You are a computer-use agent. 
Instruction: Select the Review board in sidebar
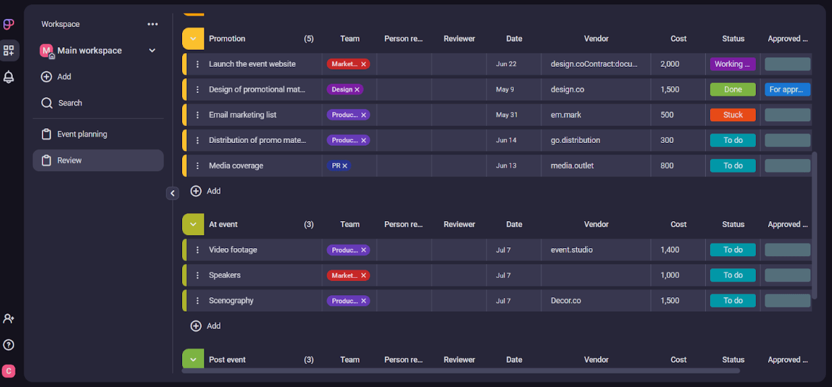[69, 160]
